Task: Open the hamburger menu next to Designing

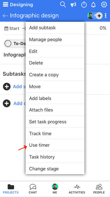Action: click(x=6, y=5)
